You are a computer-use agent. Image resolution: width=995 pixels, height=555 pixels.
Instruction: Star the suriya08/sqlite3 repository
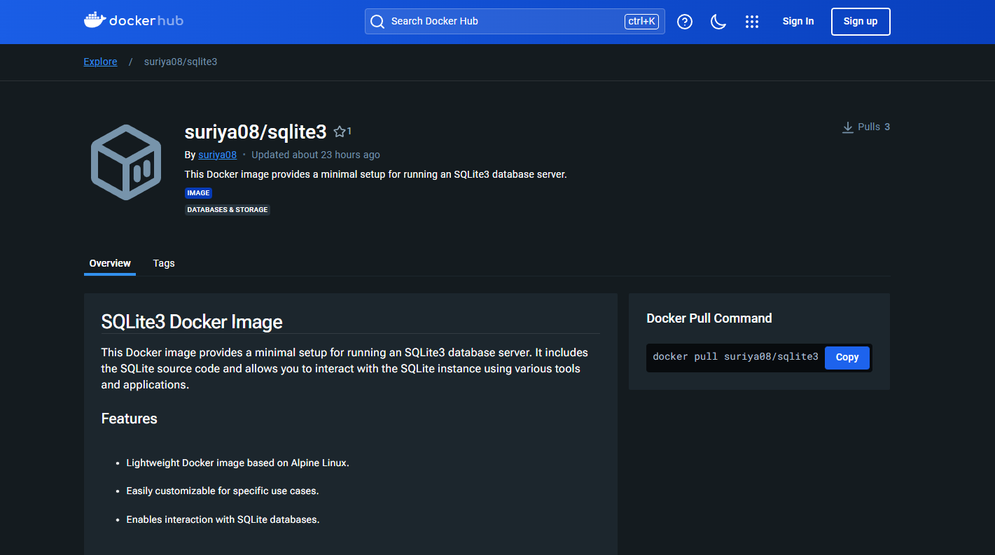point(340,132)
